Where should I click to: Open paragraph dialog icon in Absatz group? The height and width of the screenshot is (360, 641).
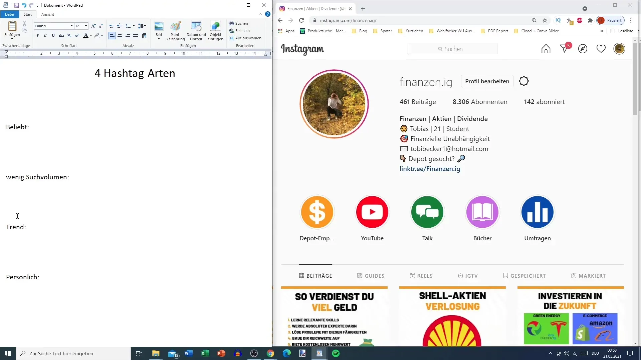coord(144,36)
